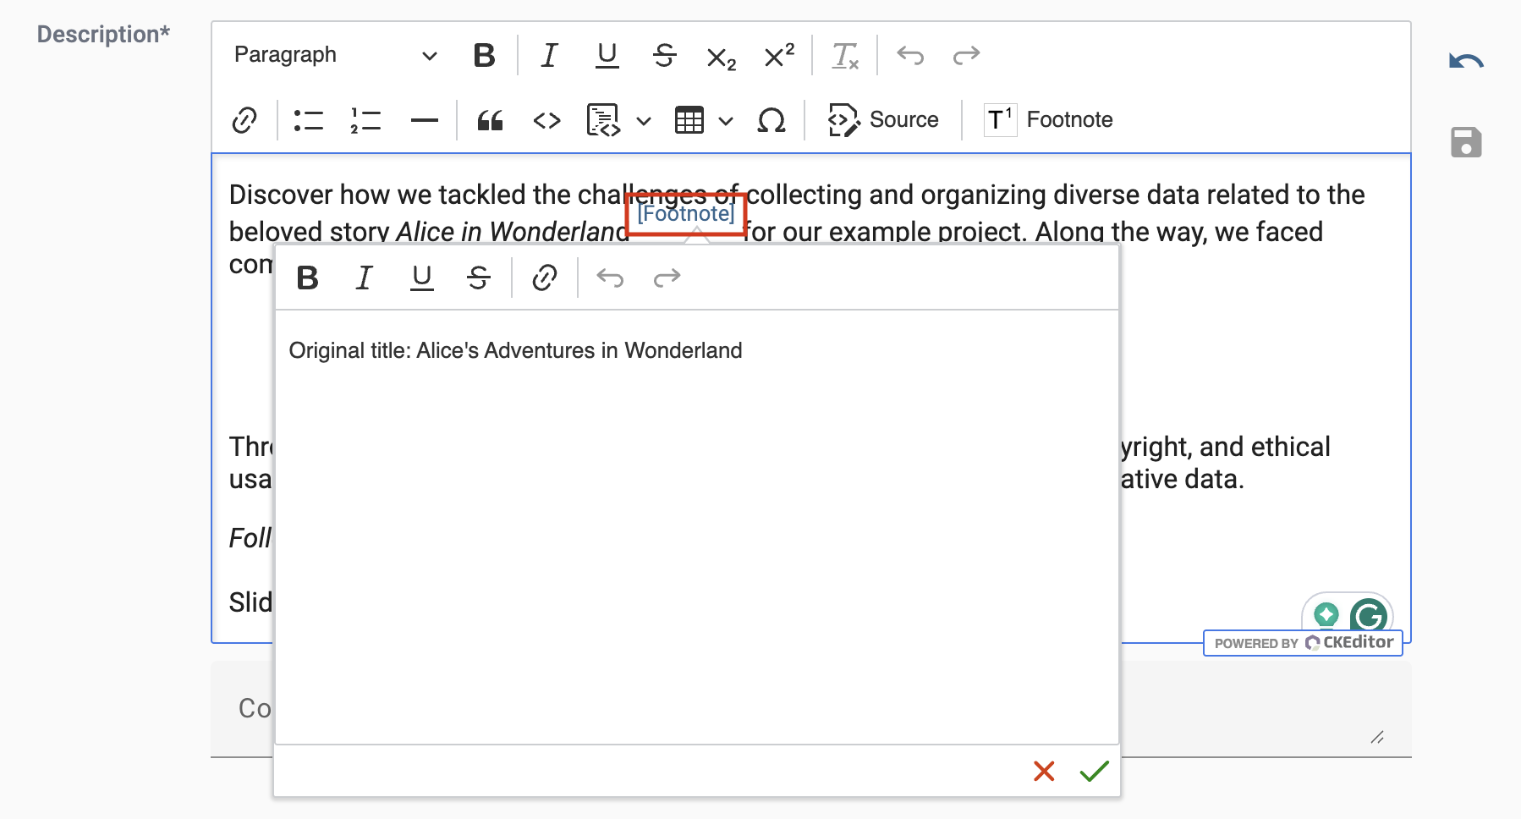This screenshot has height=819, width=1521.
Task: Open the link tool in the footnote popup
Action: [x=544, y=278]
